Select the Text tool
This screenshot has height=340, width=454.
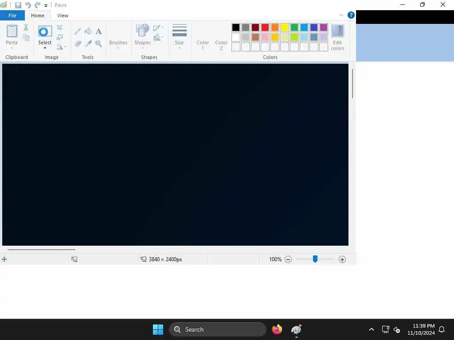99,31
